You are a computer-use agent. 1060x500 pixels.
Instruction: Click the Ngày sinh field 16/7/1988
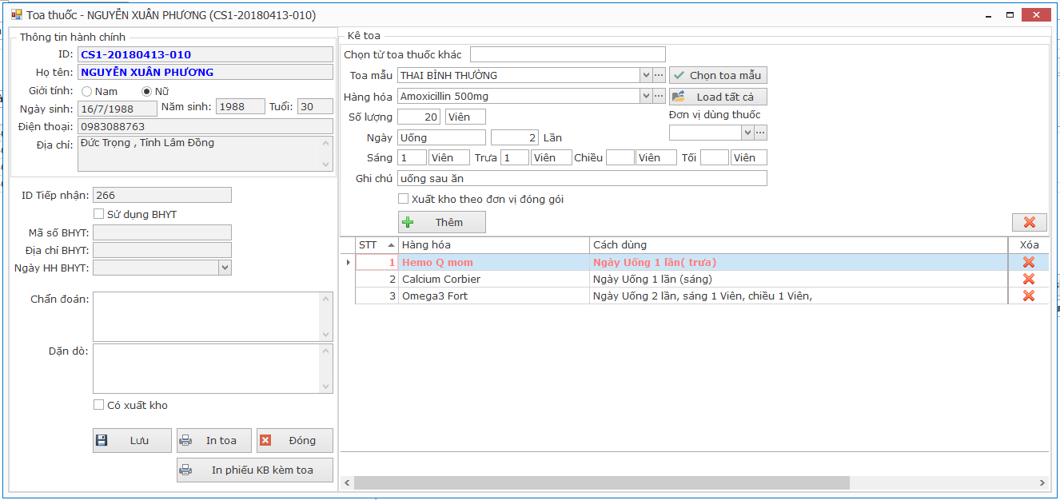tap(118, 108)
